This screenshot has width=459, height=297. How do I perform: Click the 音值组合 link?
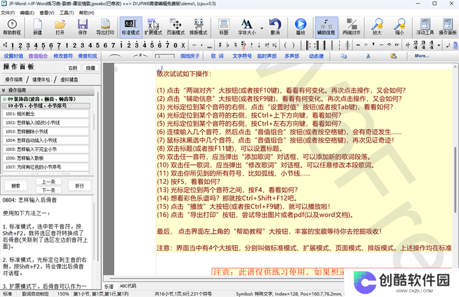pyautogui.click(x=38, y=56)
